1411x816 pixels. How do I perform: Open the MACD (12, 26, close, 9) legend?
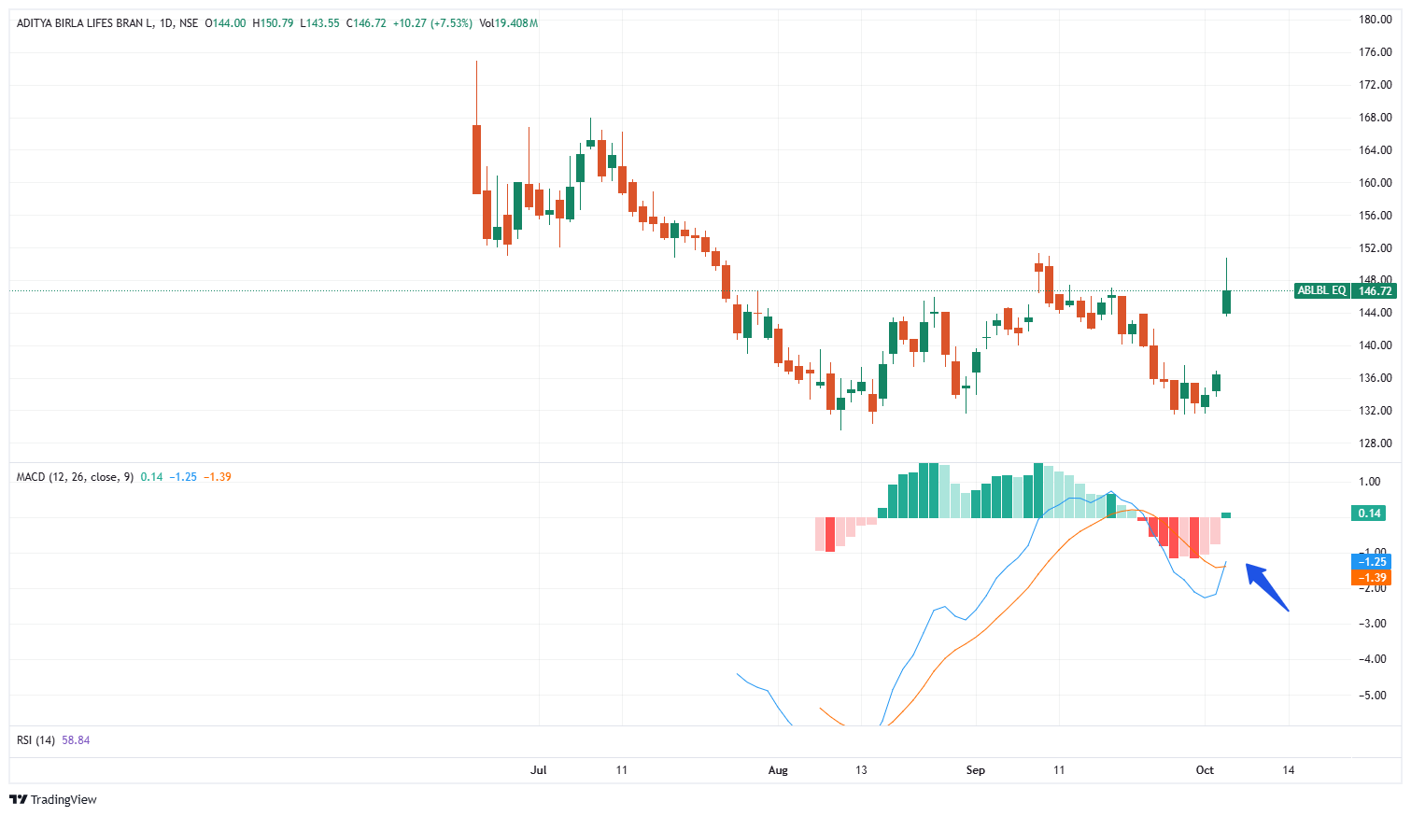click(75, 477)
